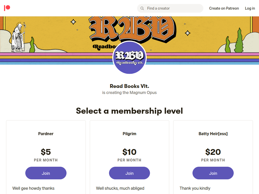Image resolution: width=259 pixels, height=194 pixels.
Task: Click the Log in link
Action: [x=250, y=8]
